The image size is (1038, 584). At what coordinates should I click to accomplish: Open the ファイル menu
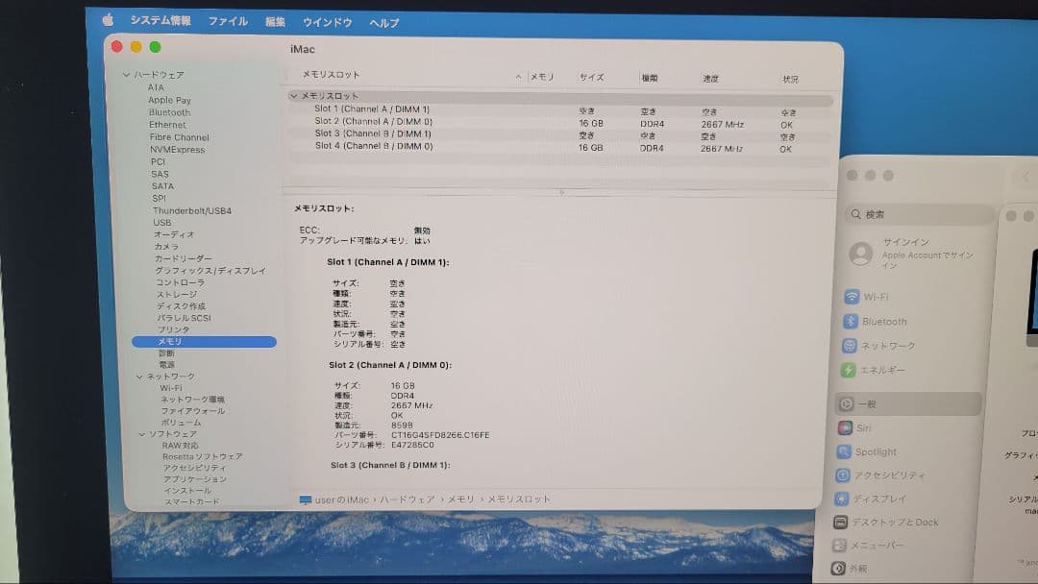[229, 20]
